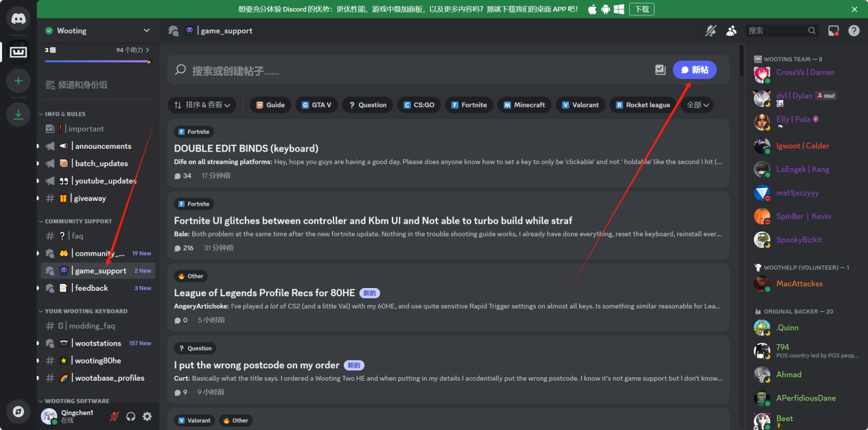Open the important channel
The height and width of the screenshot is (430, 868).
point(98,129)
